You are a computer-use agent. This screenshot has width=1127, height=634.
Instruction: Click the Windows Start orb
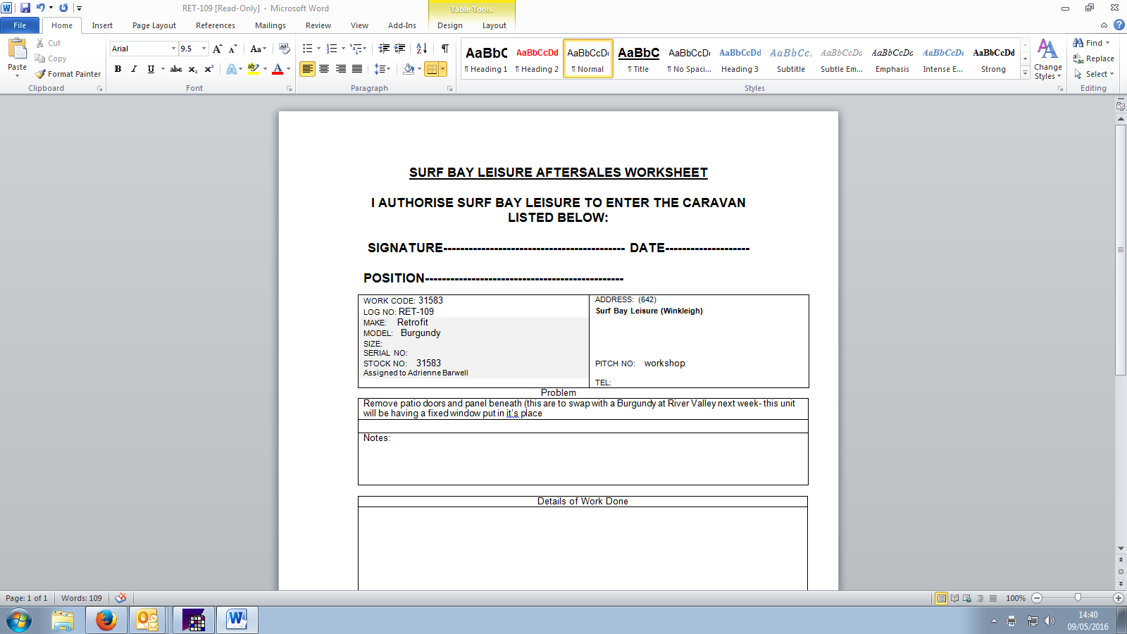pos(19,620)
